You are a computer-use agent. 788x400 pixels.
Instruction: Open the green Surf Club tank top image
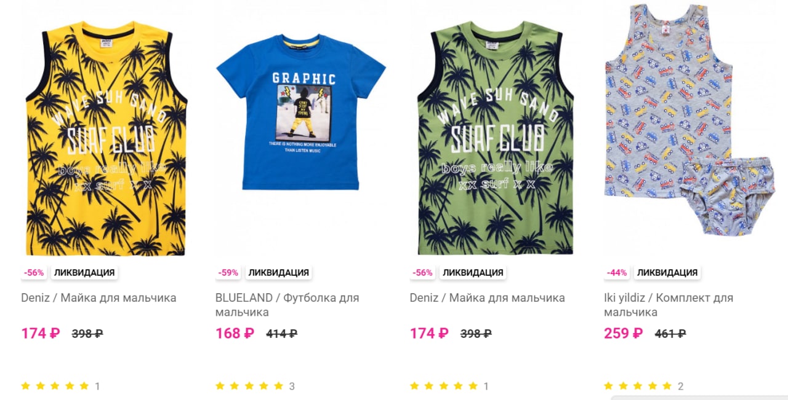tap(495, 138)
